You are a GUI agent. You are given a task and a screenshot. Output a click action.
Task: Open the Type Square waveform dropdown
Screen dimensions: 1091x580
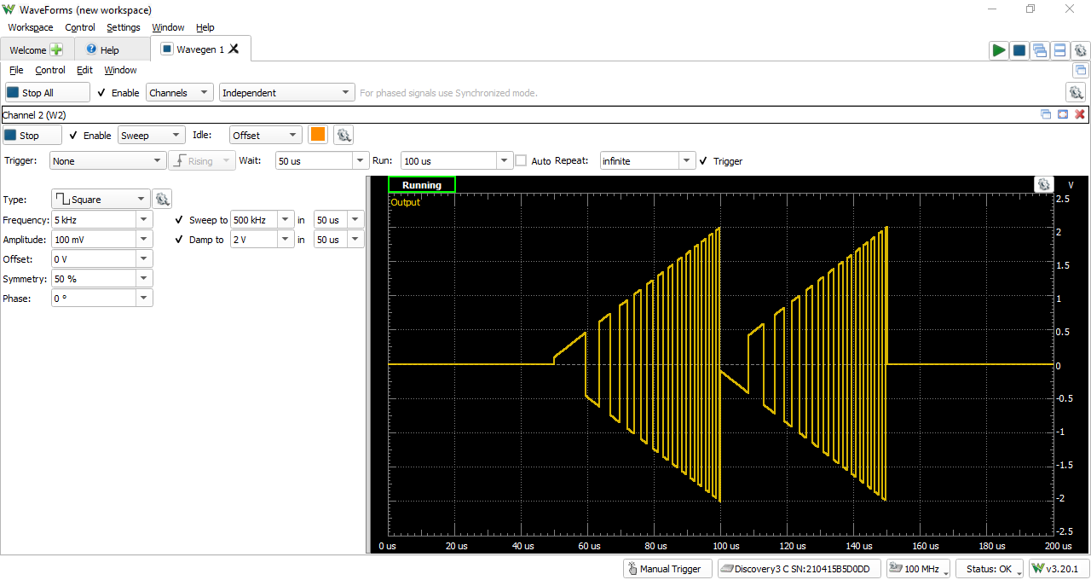coord(101,200)
